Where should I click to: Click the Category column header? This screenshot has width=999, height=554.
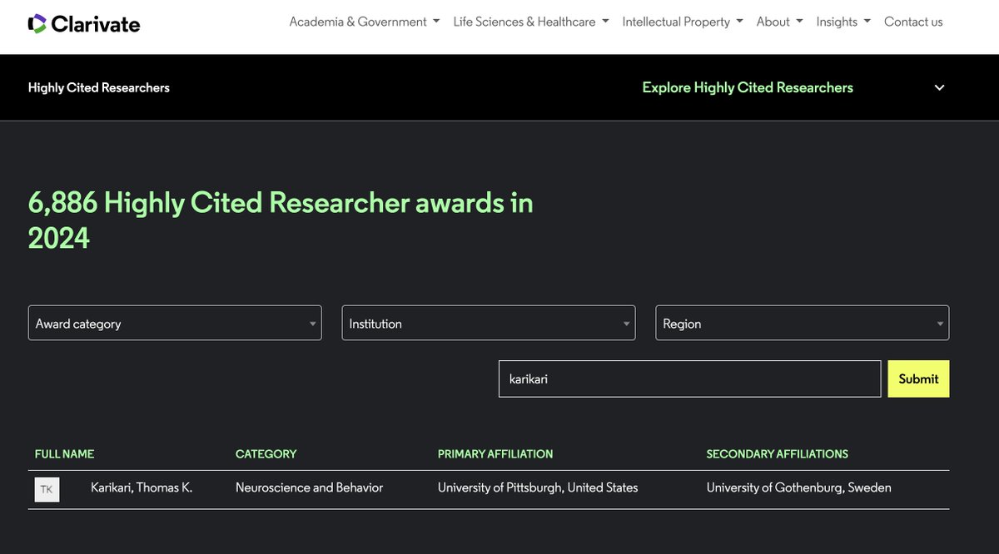tap(266, 454)
